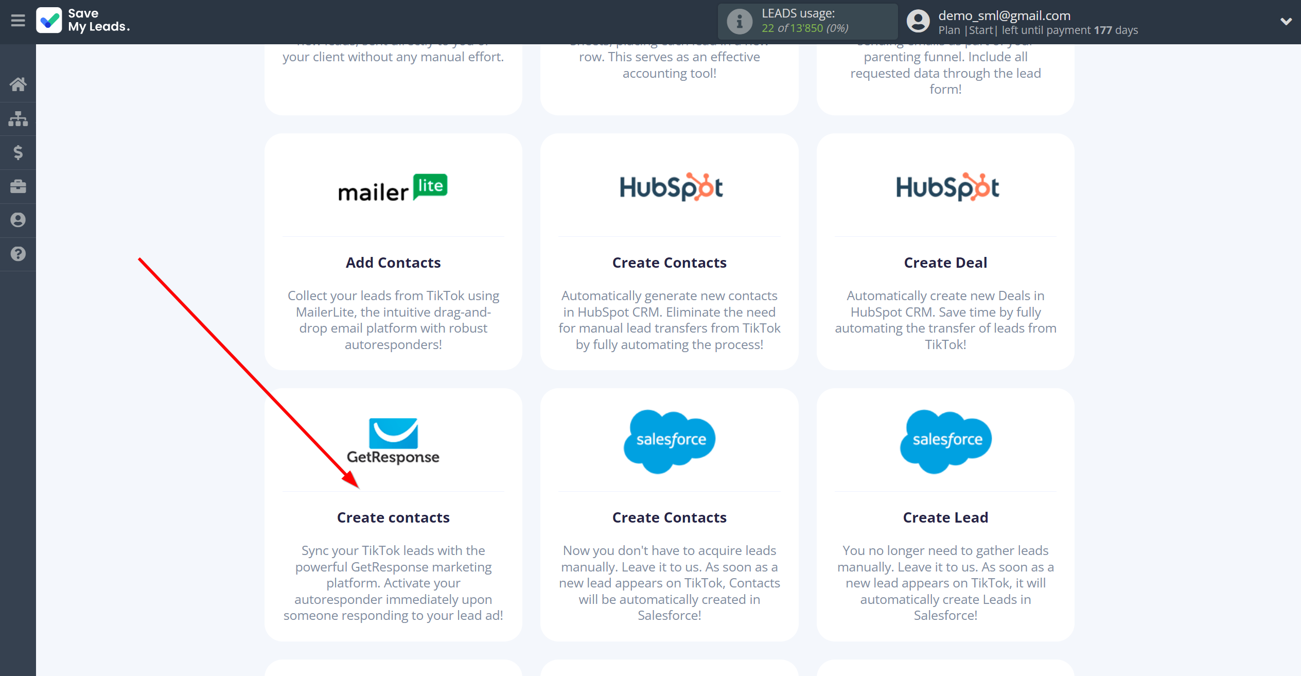Select the HubSpot logo above Create Contacts
This screenshot has width=1301, height=676.
tap(671, 187)
